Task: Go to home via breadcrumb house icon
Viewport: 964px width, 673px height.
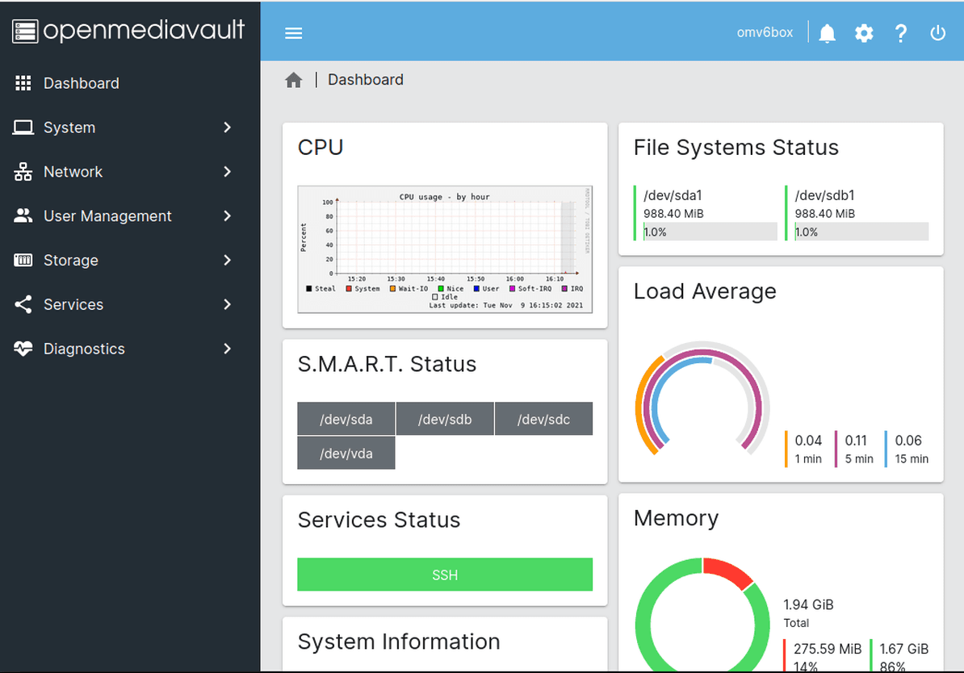Action: 294,80
